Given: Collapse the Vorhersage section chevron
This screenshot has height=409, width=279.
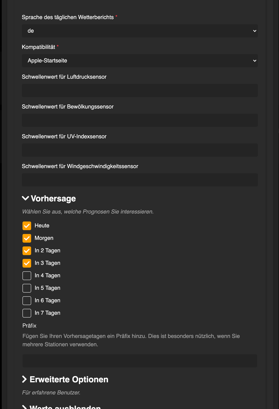Looking at the screenshot, I should [x=25, y=198].
